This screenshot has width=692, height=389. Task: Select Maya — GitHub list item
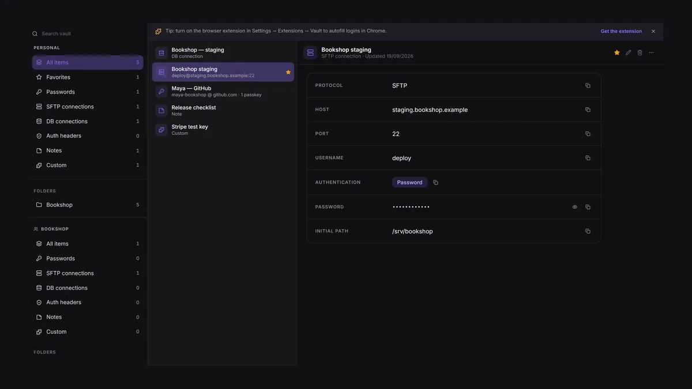pyautogui.click(x=223, y=91)
